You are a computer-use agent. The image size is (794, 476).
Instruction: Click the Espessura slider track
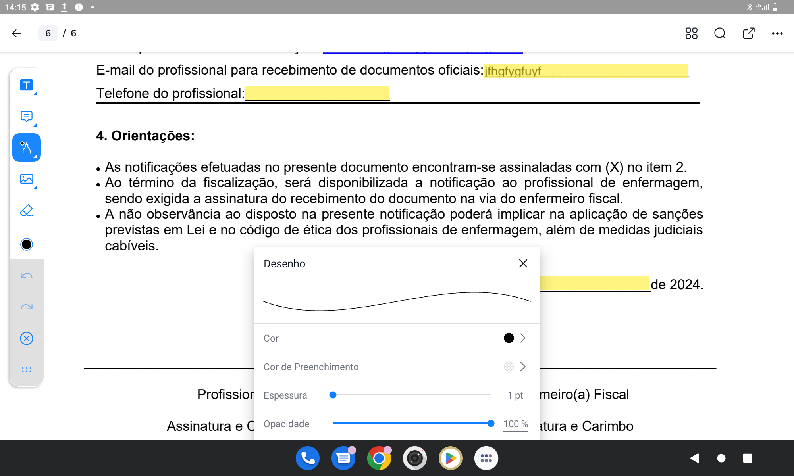412,395
